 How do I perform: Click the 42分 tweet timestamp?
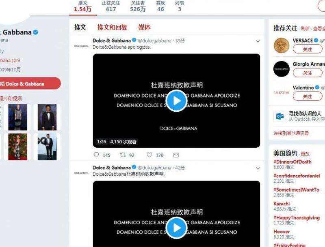point(180,168)
